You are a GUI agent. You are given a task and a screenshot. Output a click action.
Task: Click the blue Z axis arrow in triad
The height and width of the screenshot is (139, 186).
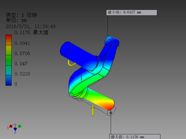pyautogui.click(x=15, y=129)
